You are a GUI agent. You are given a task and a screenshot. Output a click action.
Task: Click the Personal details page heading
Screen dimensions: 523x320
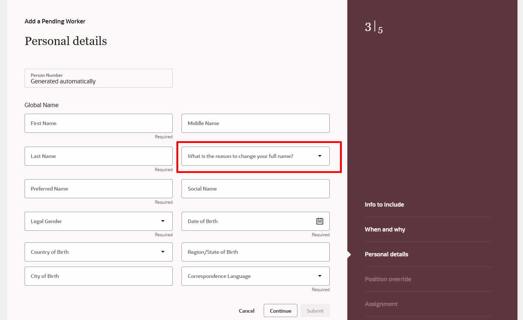point(66,41)
